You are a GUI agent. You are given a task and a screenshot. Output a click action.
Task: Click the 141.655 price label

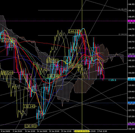75,66
